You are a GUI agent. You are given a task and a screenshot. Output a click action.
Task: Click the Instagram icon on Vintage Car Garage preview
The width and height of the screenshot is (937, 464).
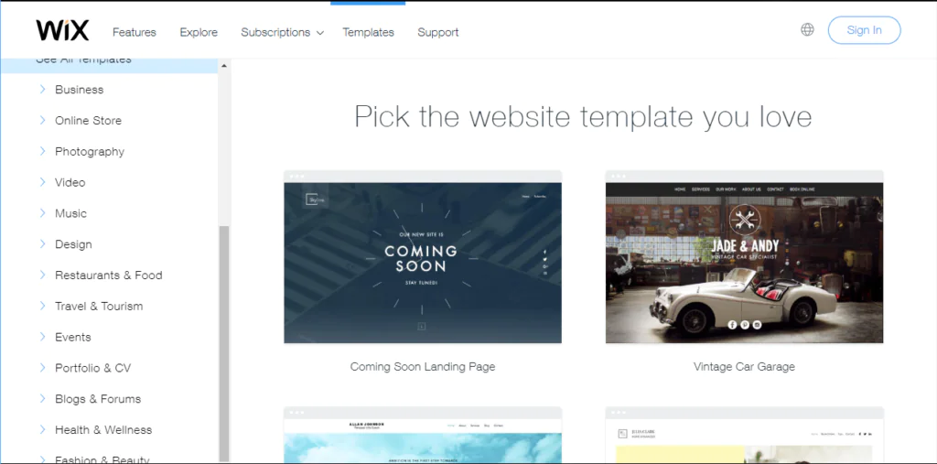[x=757, y=325]
